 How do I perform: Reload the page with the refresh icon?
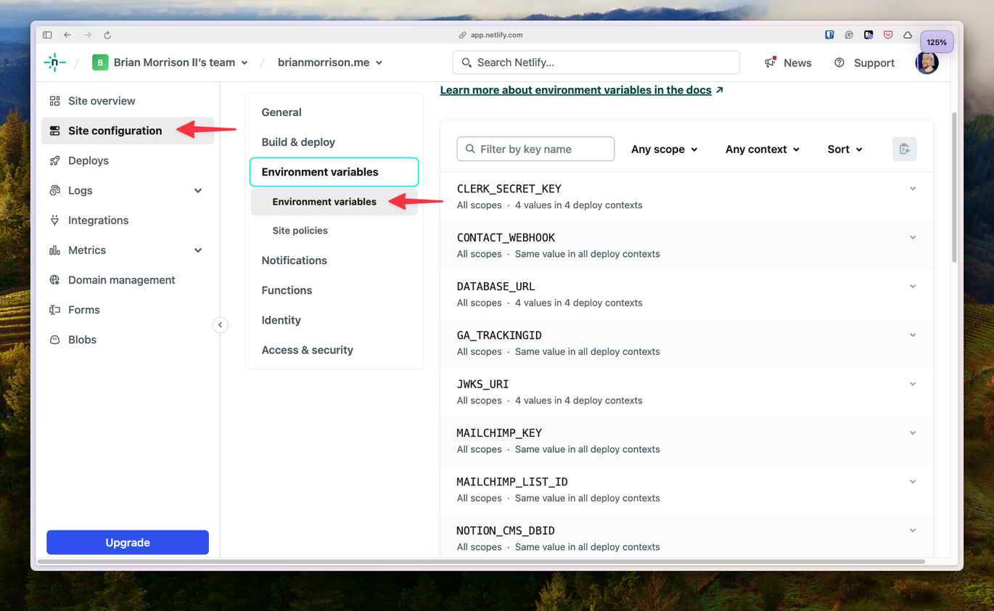coord(107,35)
